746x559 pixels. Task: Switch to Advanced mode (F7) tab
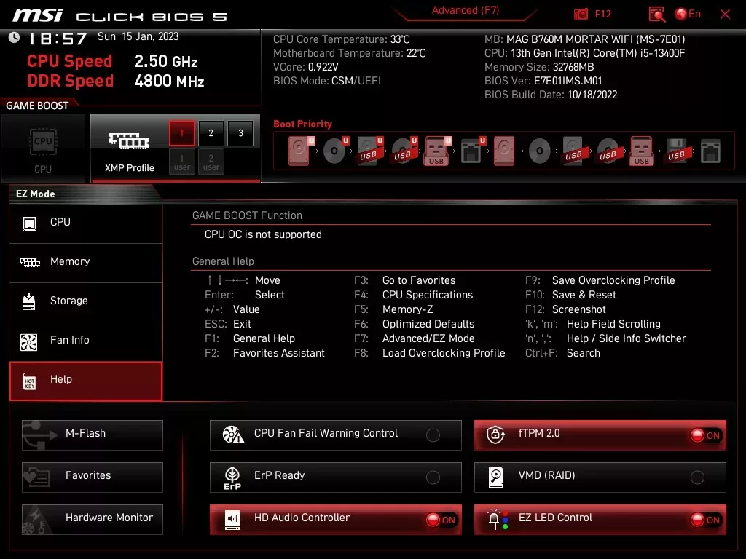(x=466, y=9)
